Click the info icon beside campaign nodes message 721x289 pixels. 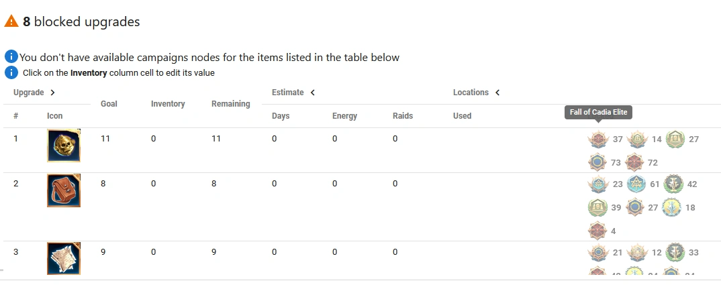pos(11,57)
